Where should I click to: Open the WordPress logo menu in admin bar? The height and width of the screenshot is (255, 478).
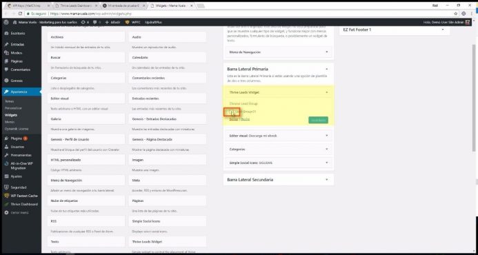click(6, 22)
